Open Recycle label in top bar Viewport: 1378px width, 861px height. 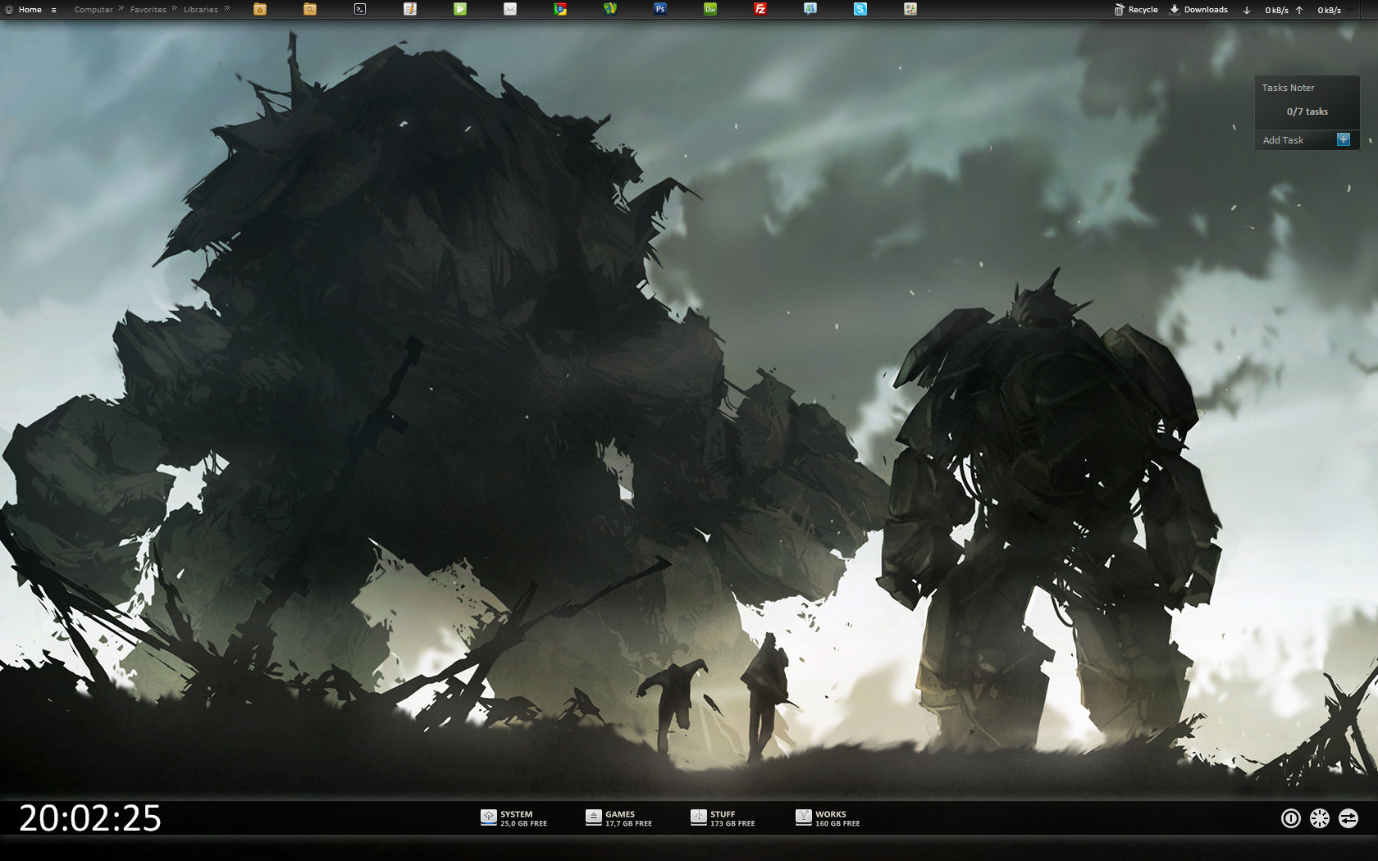[1143, 10]
